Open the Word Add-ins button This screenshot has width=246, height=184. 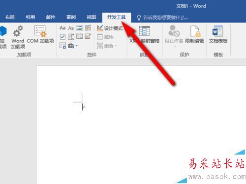coord(18,37)
